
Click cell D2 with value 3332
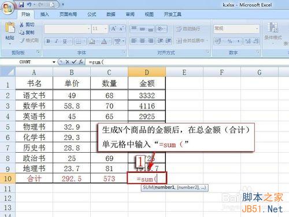147,95
